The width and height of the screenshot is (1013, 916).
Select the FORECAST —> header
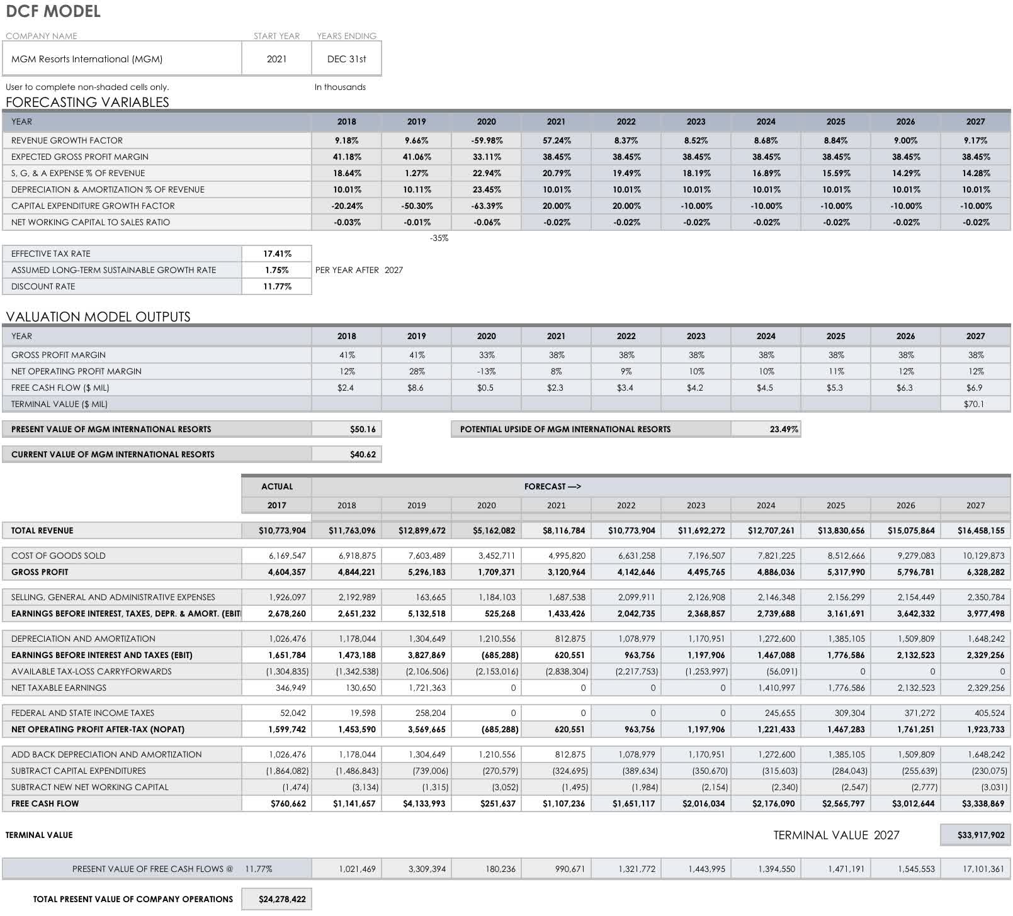coord(552,486)
